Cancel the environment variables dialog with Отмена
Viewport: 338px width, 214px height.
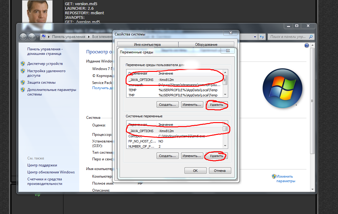[220, 171]
